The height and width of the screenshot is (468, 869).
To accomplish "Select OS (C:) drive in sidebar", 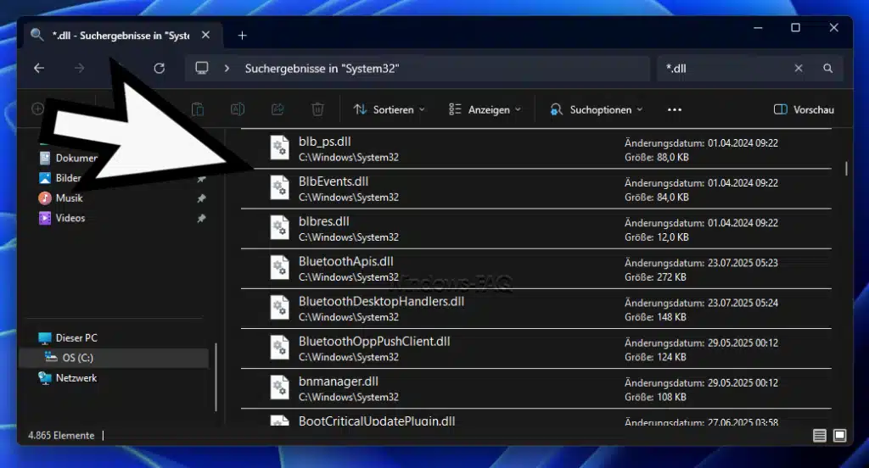I will point(115,358).
